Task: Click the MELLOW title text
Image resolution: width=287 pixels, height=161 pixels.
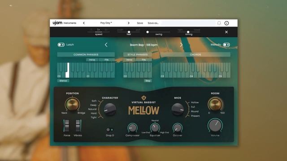Action: 143,110
